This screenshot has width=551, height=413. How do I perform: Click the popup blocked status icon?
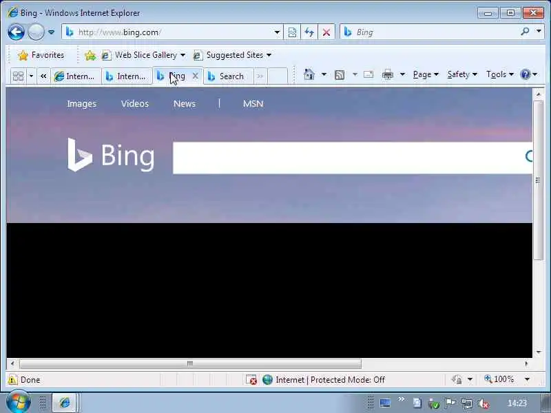click(x=251, y=380)
